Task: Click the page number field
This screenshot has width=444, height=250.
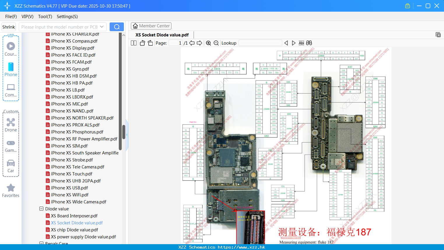Action: [176, 43]
